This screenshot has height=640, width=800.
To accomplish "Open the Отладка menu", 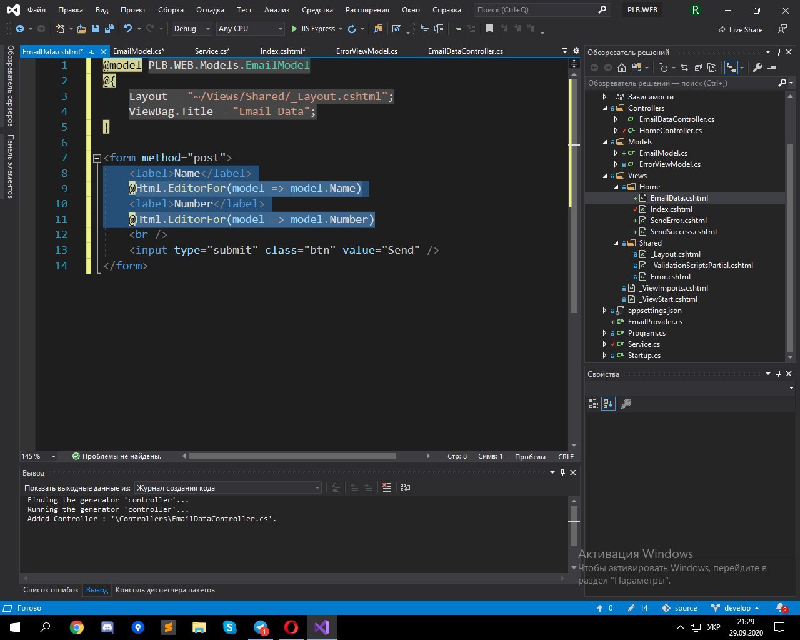I will pos(210,10).
